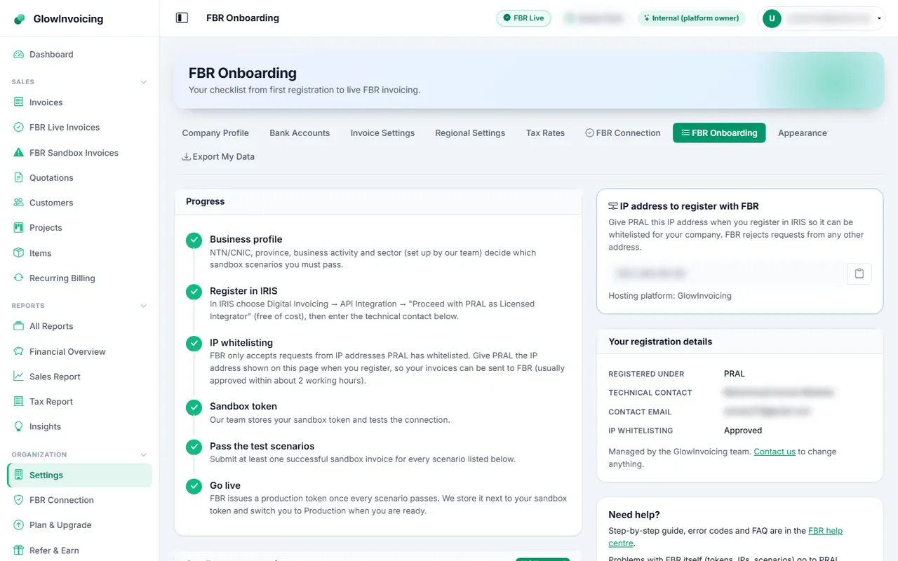This screenshot has height=561, width=898.
Task: Click the Export My Data tab
Action: pyautogui.click(x=218, y=157)
